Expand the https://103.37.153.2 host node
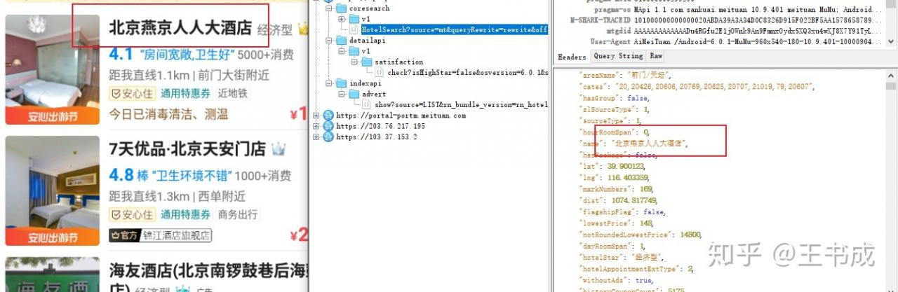This screenshot has height=292, width=898. [316, 137]
